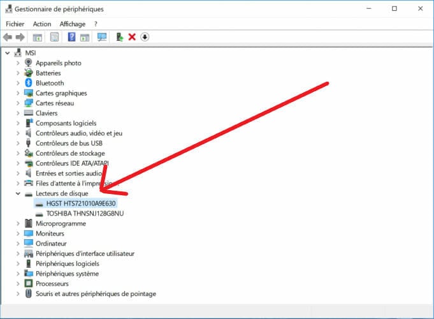
Task: Click the Contrôleurs de bus USB icon
Action: [x=28, y=143]
